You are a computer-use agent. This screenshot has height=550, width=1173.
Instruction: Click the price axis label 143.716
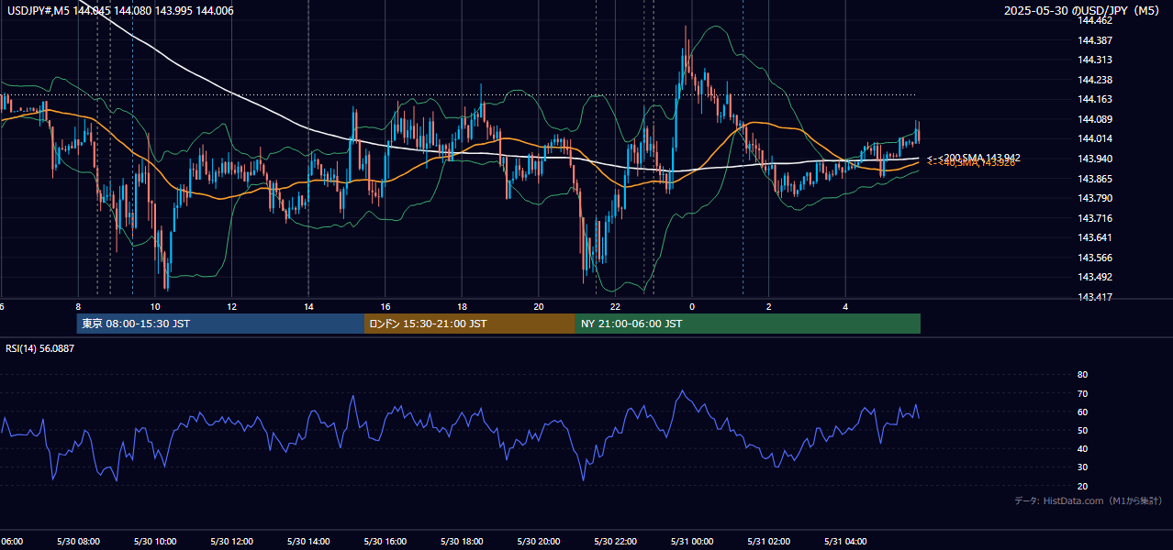pos(1096,218)
